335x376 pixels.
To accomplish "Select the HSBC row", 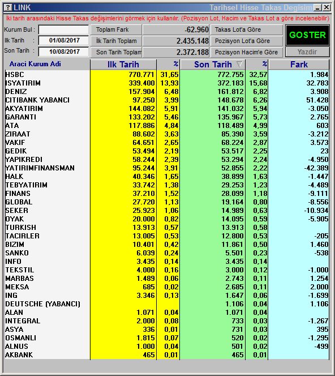I will (167, 75).
